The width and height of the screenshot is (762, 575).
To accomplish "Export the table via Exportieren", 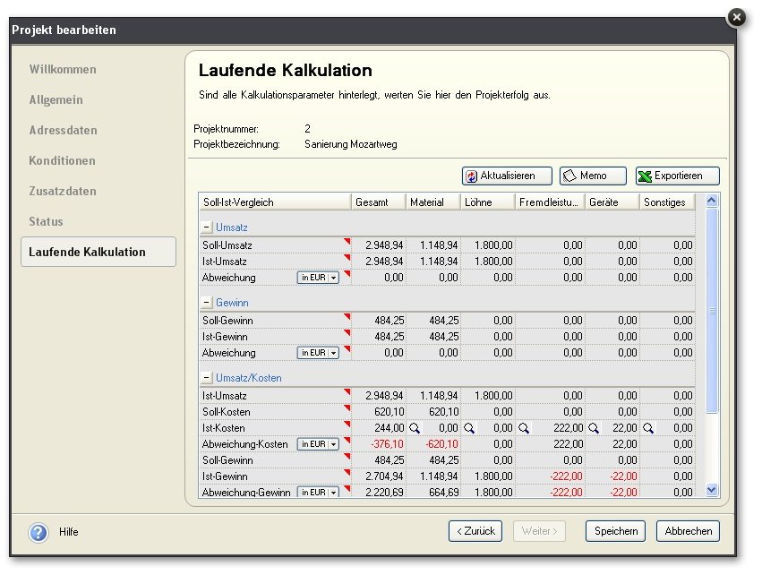I will 677,176.
